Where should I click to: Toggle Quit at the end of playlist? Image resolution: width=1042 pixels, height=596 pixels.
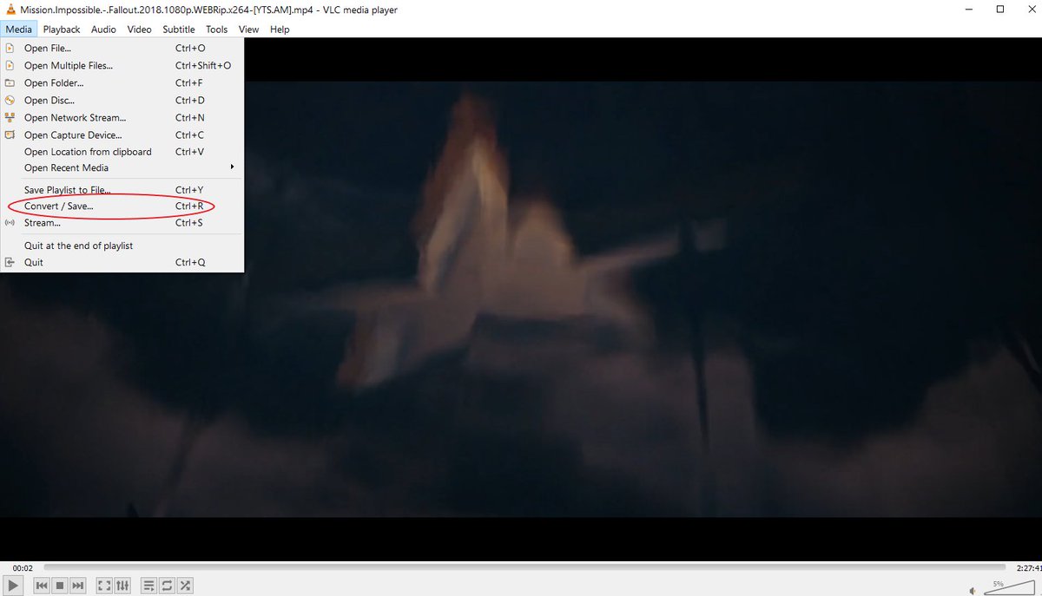(122, 246)
